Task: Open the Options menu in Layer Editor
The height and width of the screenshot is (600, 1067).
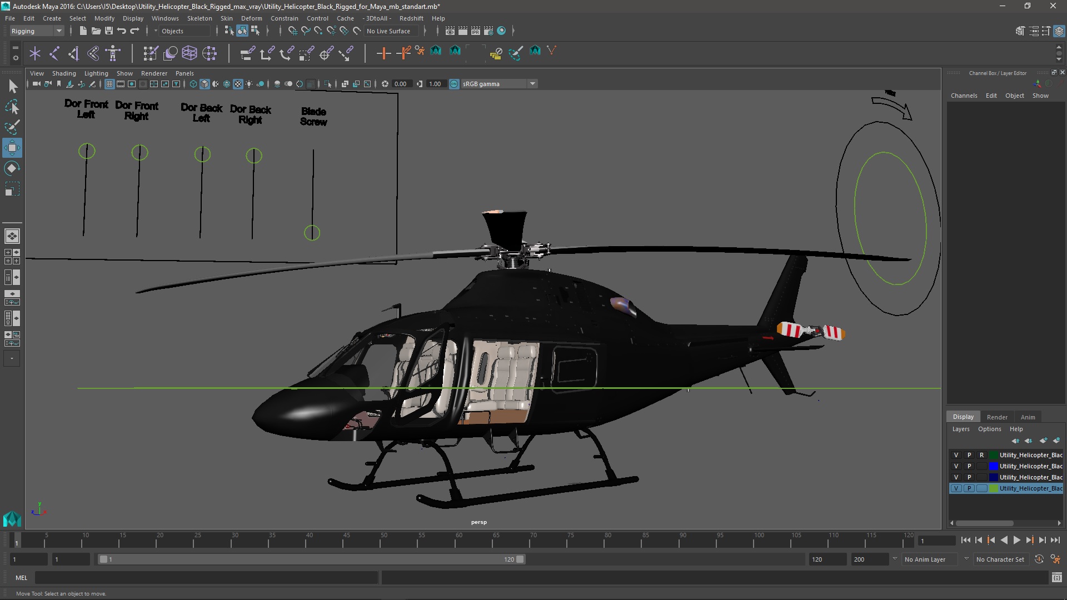Action: 989,429
